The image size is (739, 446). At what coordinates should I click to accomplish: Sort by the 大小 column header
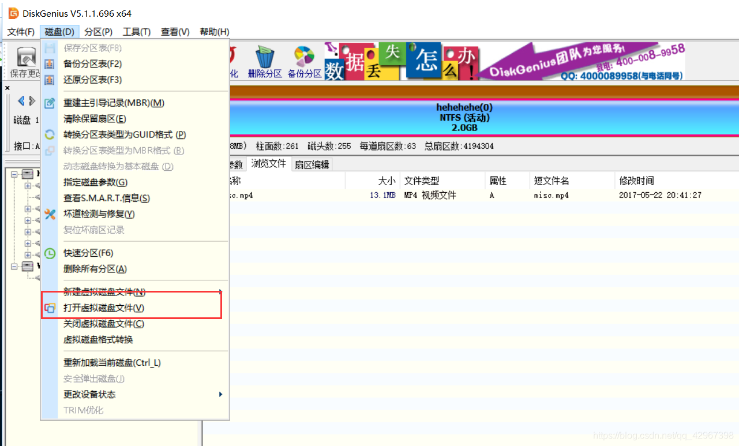click(372, 181)
